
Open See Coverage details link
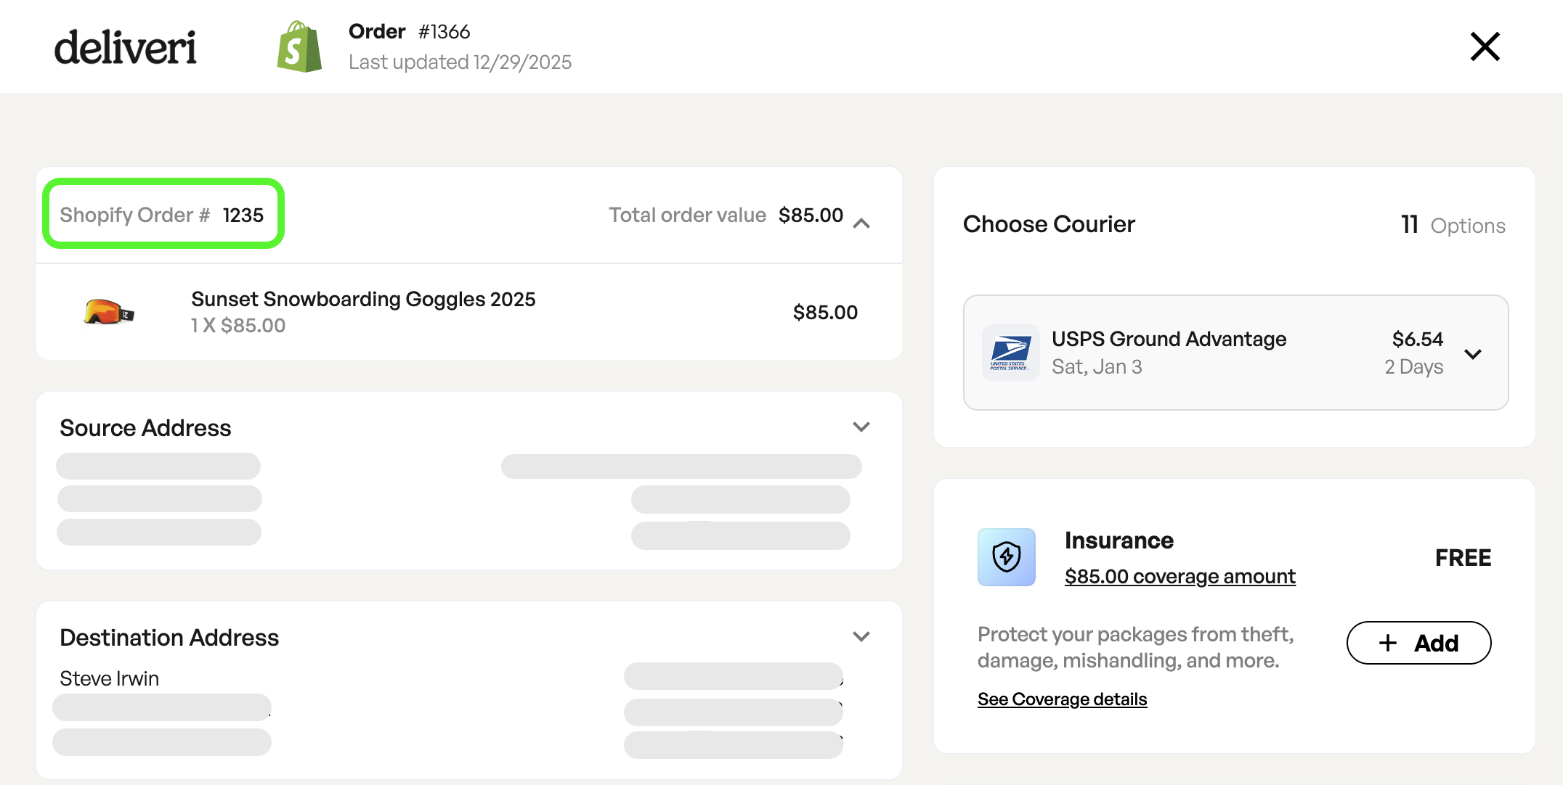(1062, 699)
